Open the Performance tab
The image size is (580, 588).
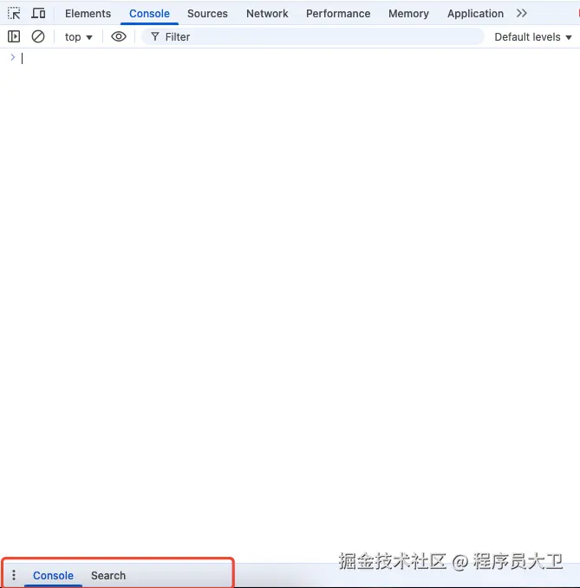(x=338, y=13)
